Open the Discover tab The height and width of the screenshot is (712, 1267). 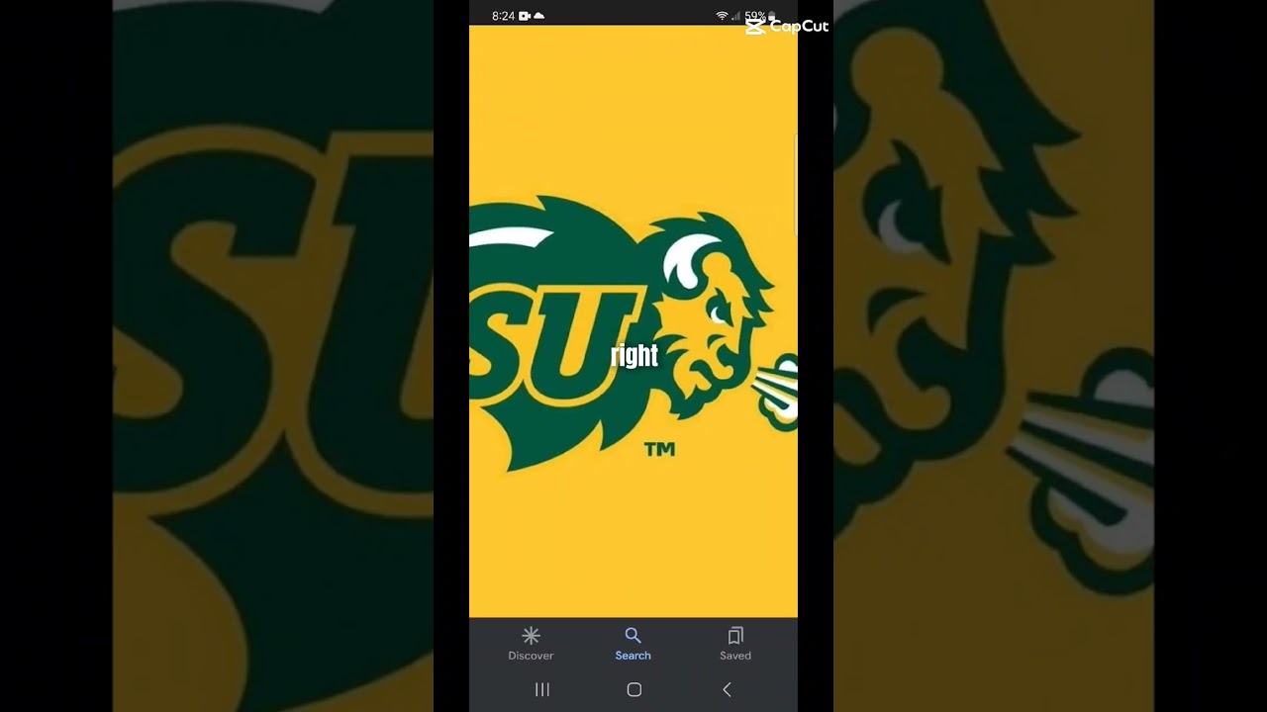531,643
